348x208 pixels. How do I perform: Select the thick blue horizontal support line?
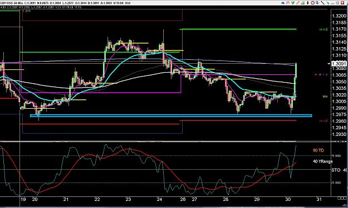pos(171,115)
